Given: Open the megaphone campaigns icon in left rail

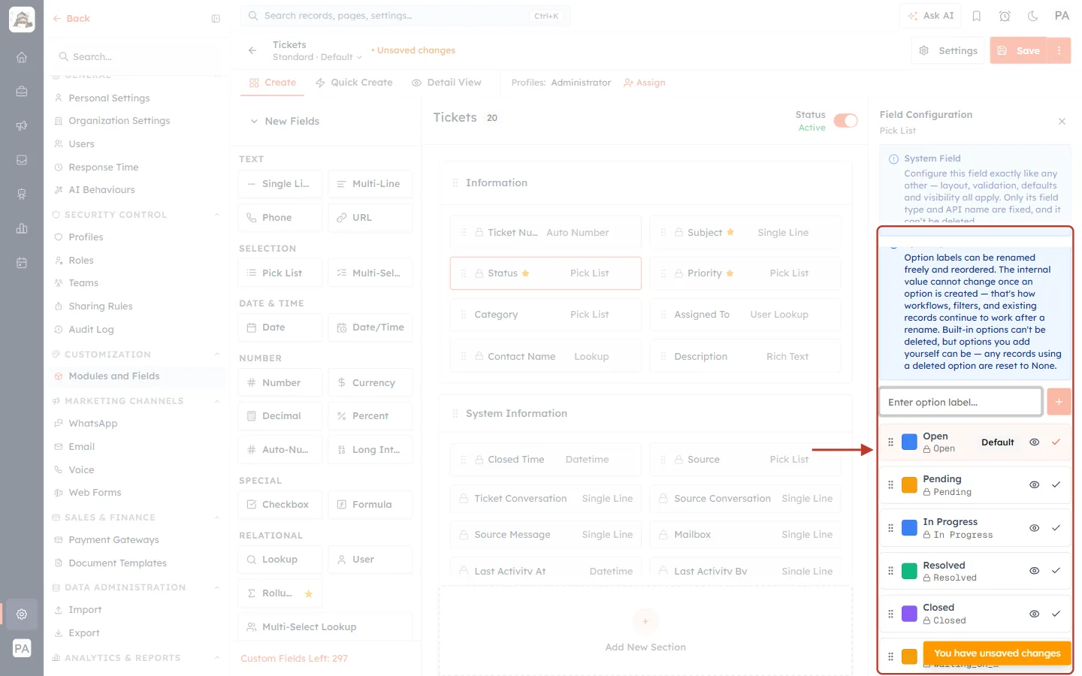Looking at the screenshot, I should coord(22,125).
